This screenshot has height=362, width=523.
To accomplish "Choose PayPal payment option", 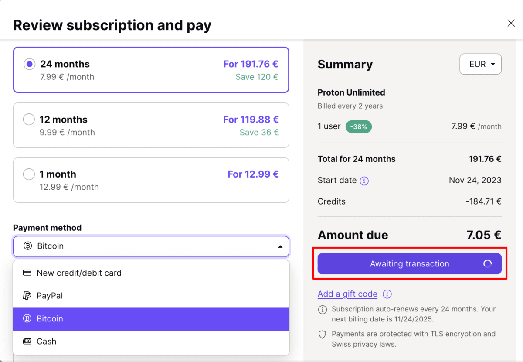I will (x=151, y=296).
